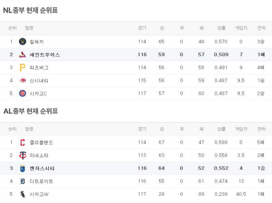The width and height of the screenshot is (272, 203).
Task: Click the 디트로이트 team name
Action: point(41,181)
